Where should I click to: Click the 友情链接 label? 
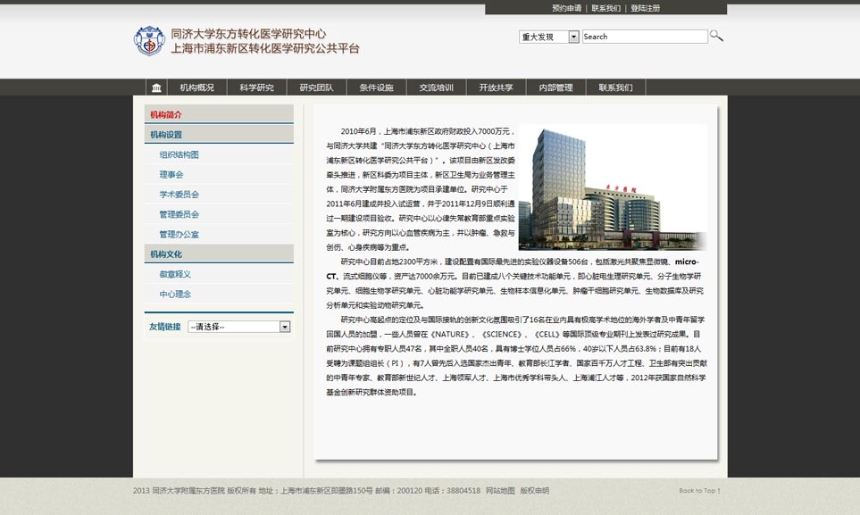[164, 327]
